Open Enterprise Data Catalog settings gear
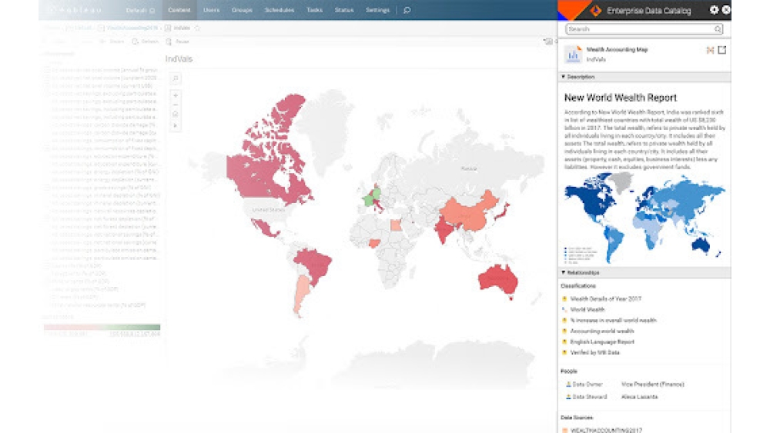This screenshot has height=433, width=770. tap(714, 10)
